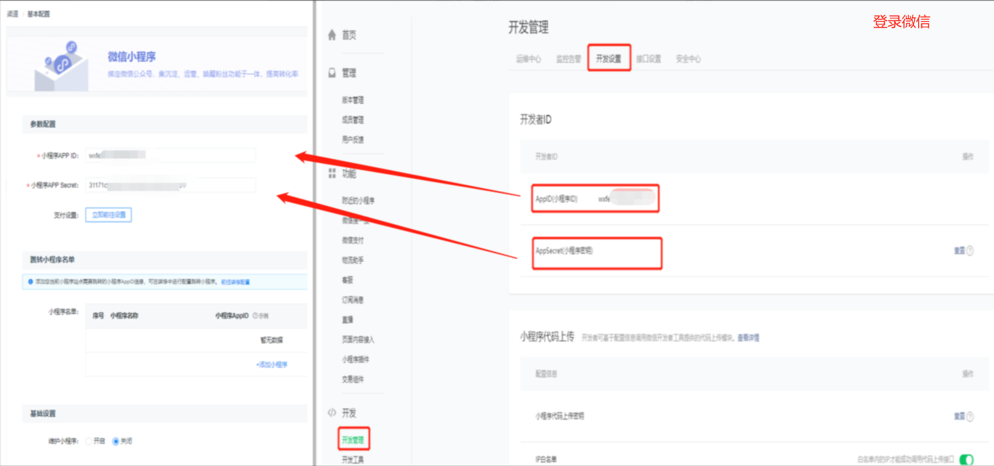Open 直播 in the sidebar
Screen dimensions: 994x466
347,320
